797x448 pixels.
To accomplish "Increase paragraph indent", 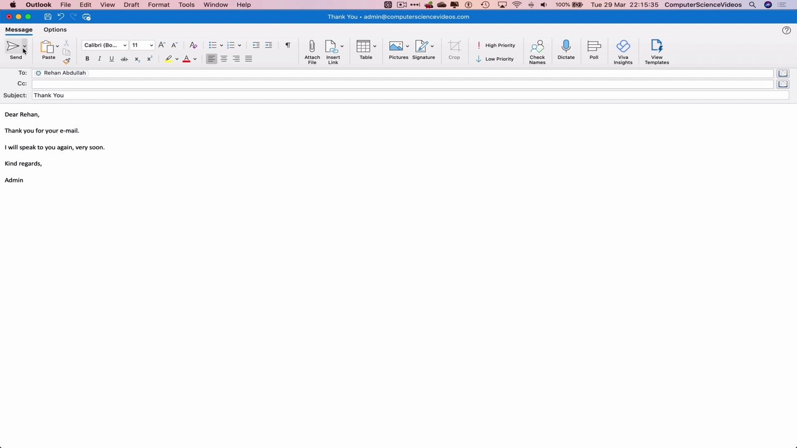I will (x=268, y=45).
